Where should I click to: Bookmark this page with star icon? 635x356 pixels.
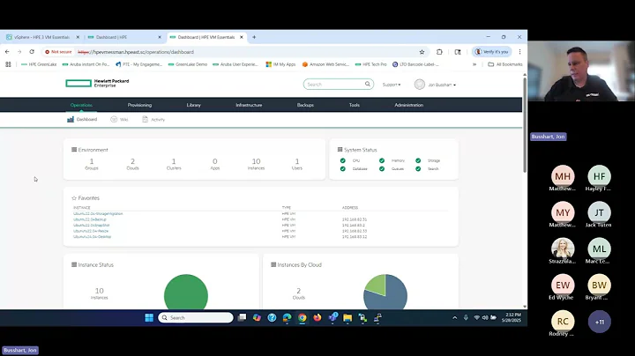pyautogui.click(x=422, y=52)
